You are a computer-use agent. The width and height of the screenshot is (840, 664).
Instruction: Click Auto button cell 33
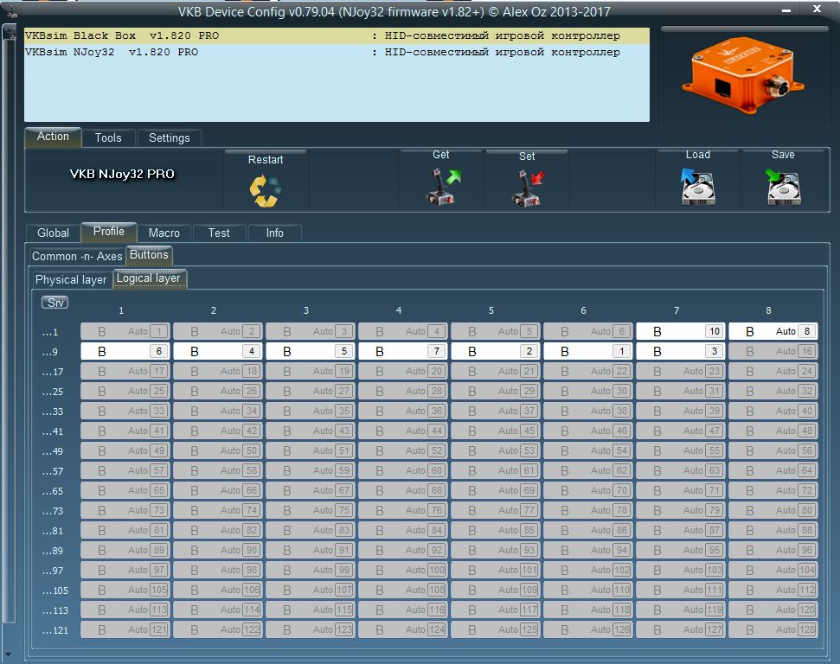pyautogui.click(x=125, y=411)
